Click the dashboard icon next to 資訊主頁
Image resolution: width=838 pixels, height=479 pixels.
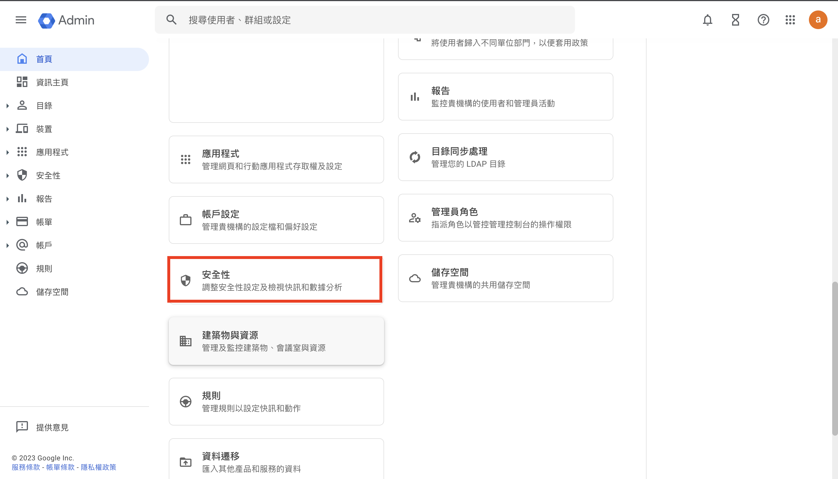tap(22, 82)
